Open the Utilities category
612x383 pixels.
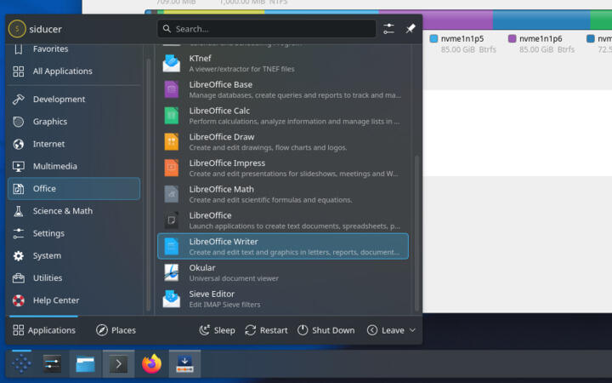pos(74,277)
